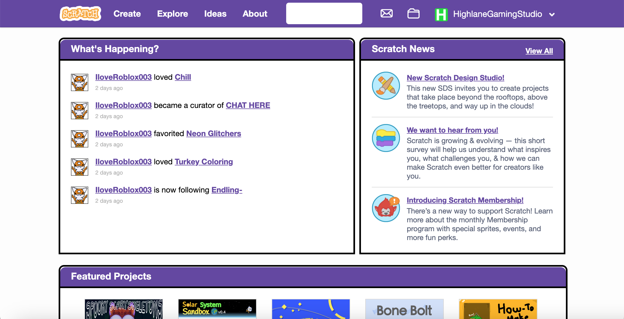The width and height of the screenshot is (624, 319).
Task: Click fox avatar next to Endling- follow
Action: point(80,195)
